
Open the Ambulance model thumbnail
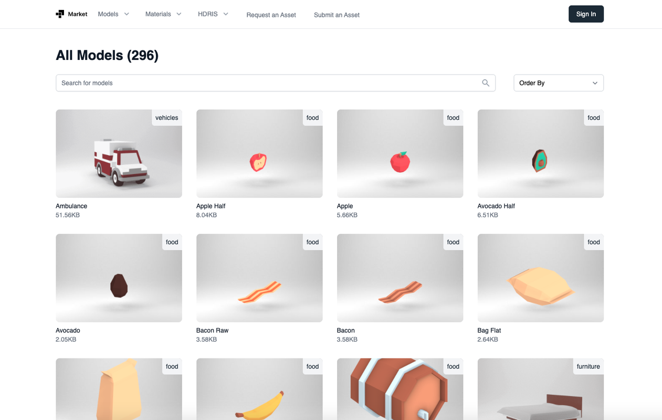click(119, 154)
